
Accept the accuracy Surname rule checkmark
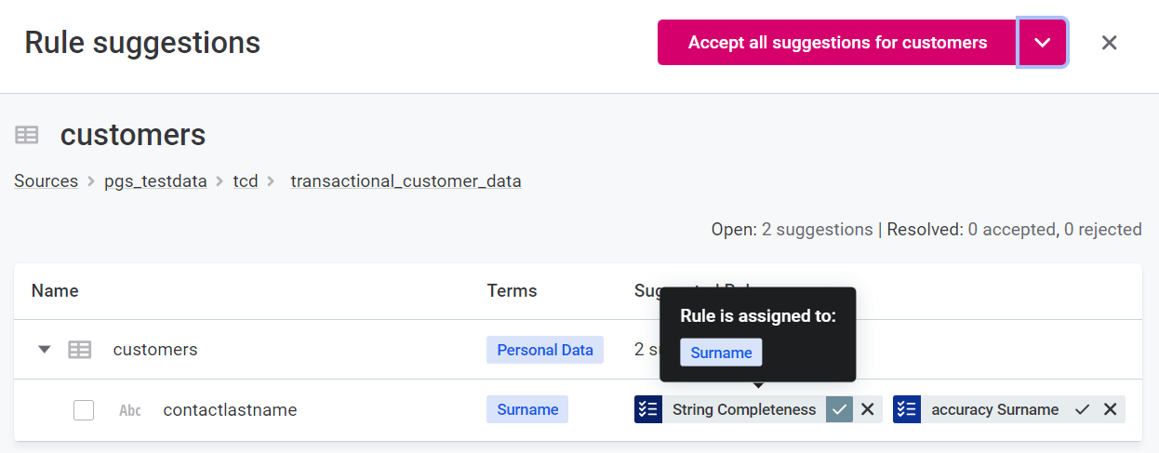[1083, 409]
